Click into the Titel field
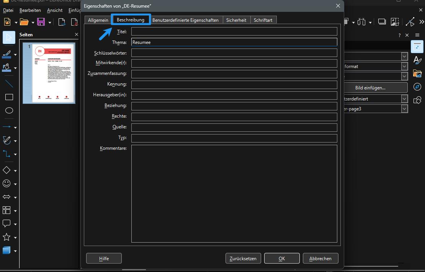This screenshot has width=425, height=272. pos(234,31)
